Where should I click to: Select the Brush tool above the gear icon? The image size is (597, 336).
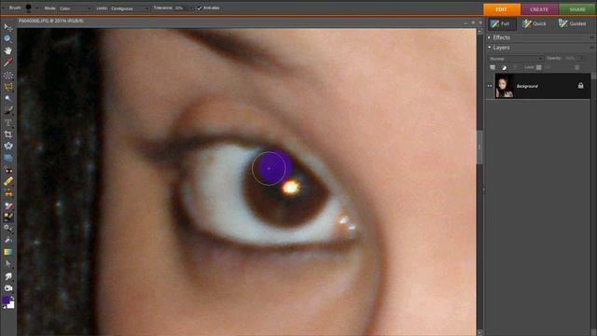[8, 217]
